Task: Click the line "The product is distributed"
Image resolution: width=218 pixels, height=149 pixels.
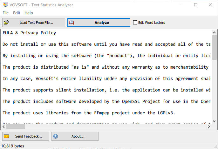Action: click(106, 67)
